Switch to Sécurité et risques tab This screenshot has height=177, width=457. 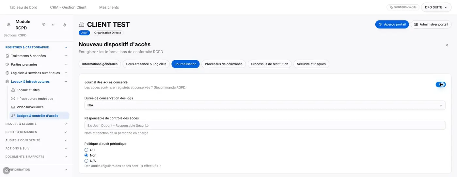[x=311, y=64]
